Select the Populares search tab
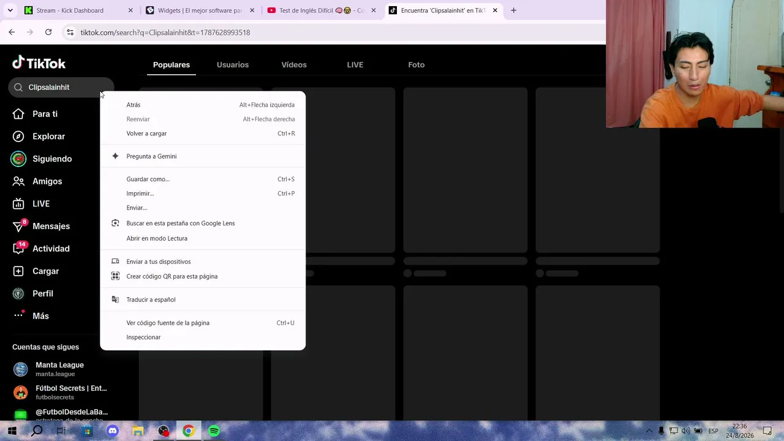784x441 pixels. click(171, 65)
